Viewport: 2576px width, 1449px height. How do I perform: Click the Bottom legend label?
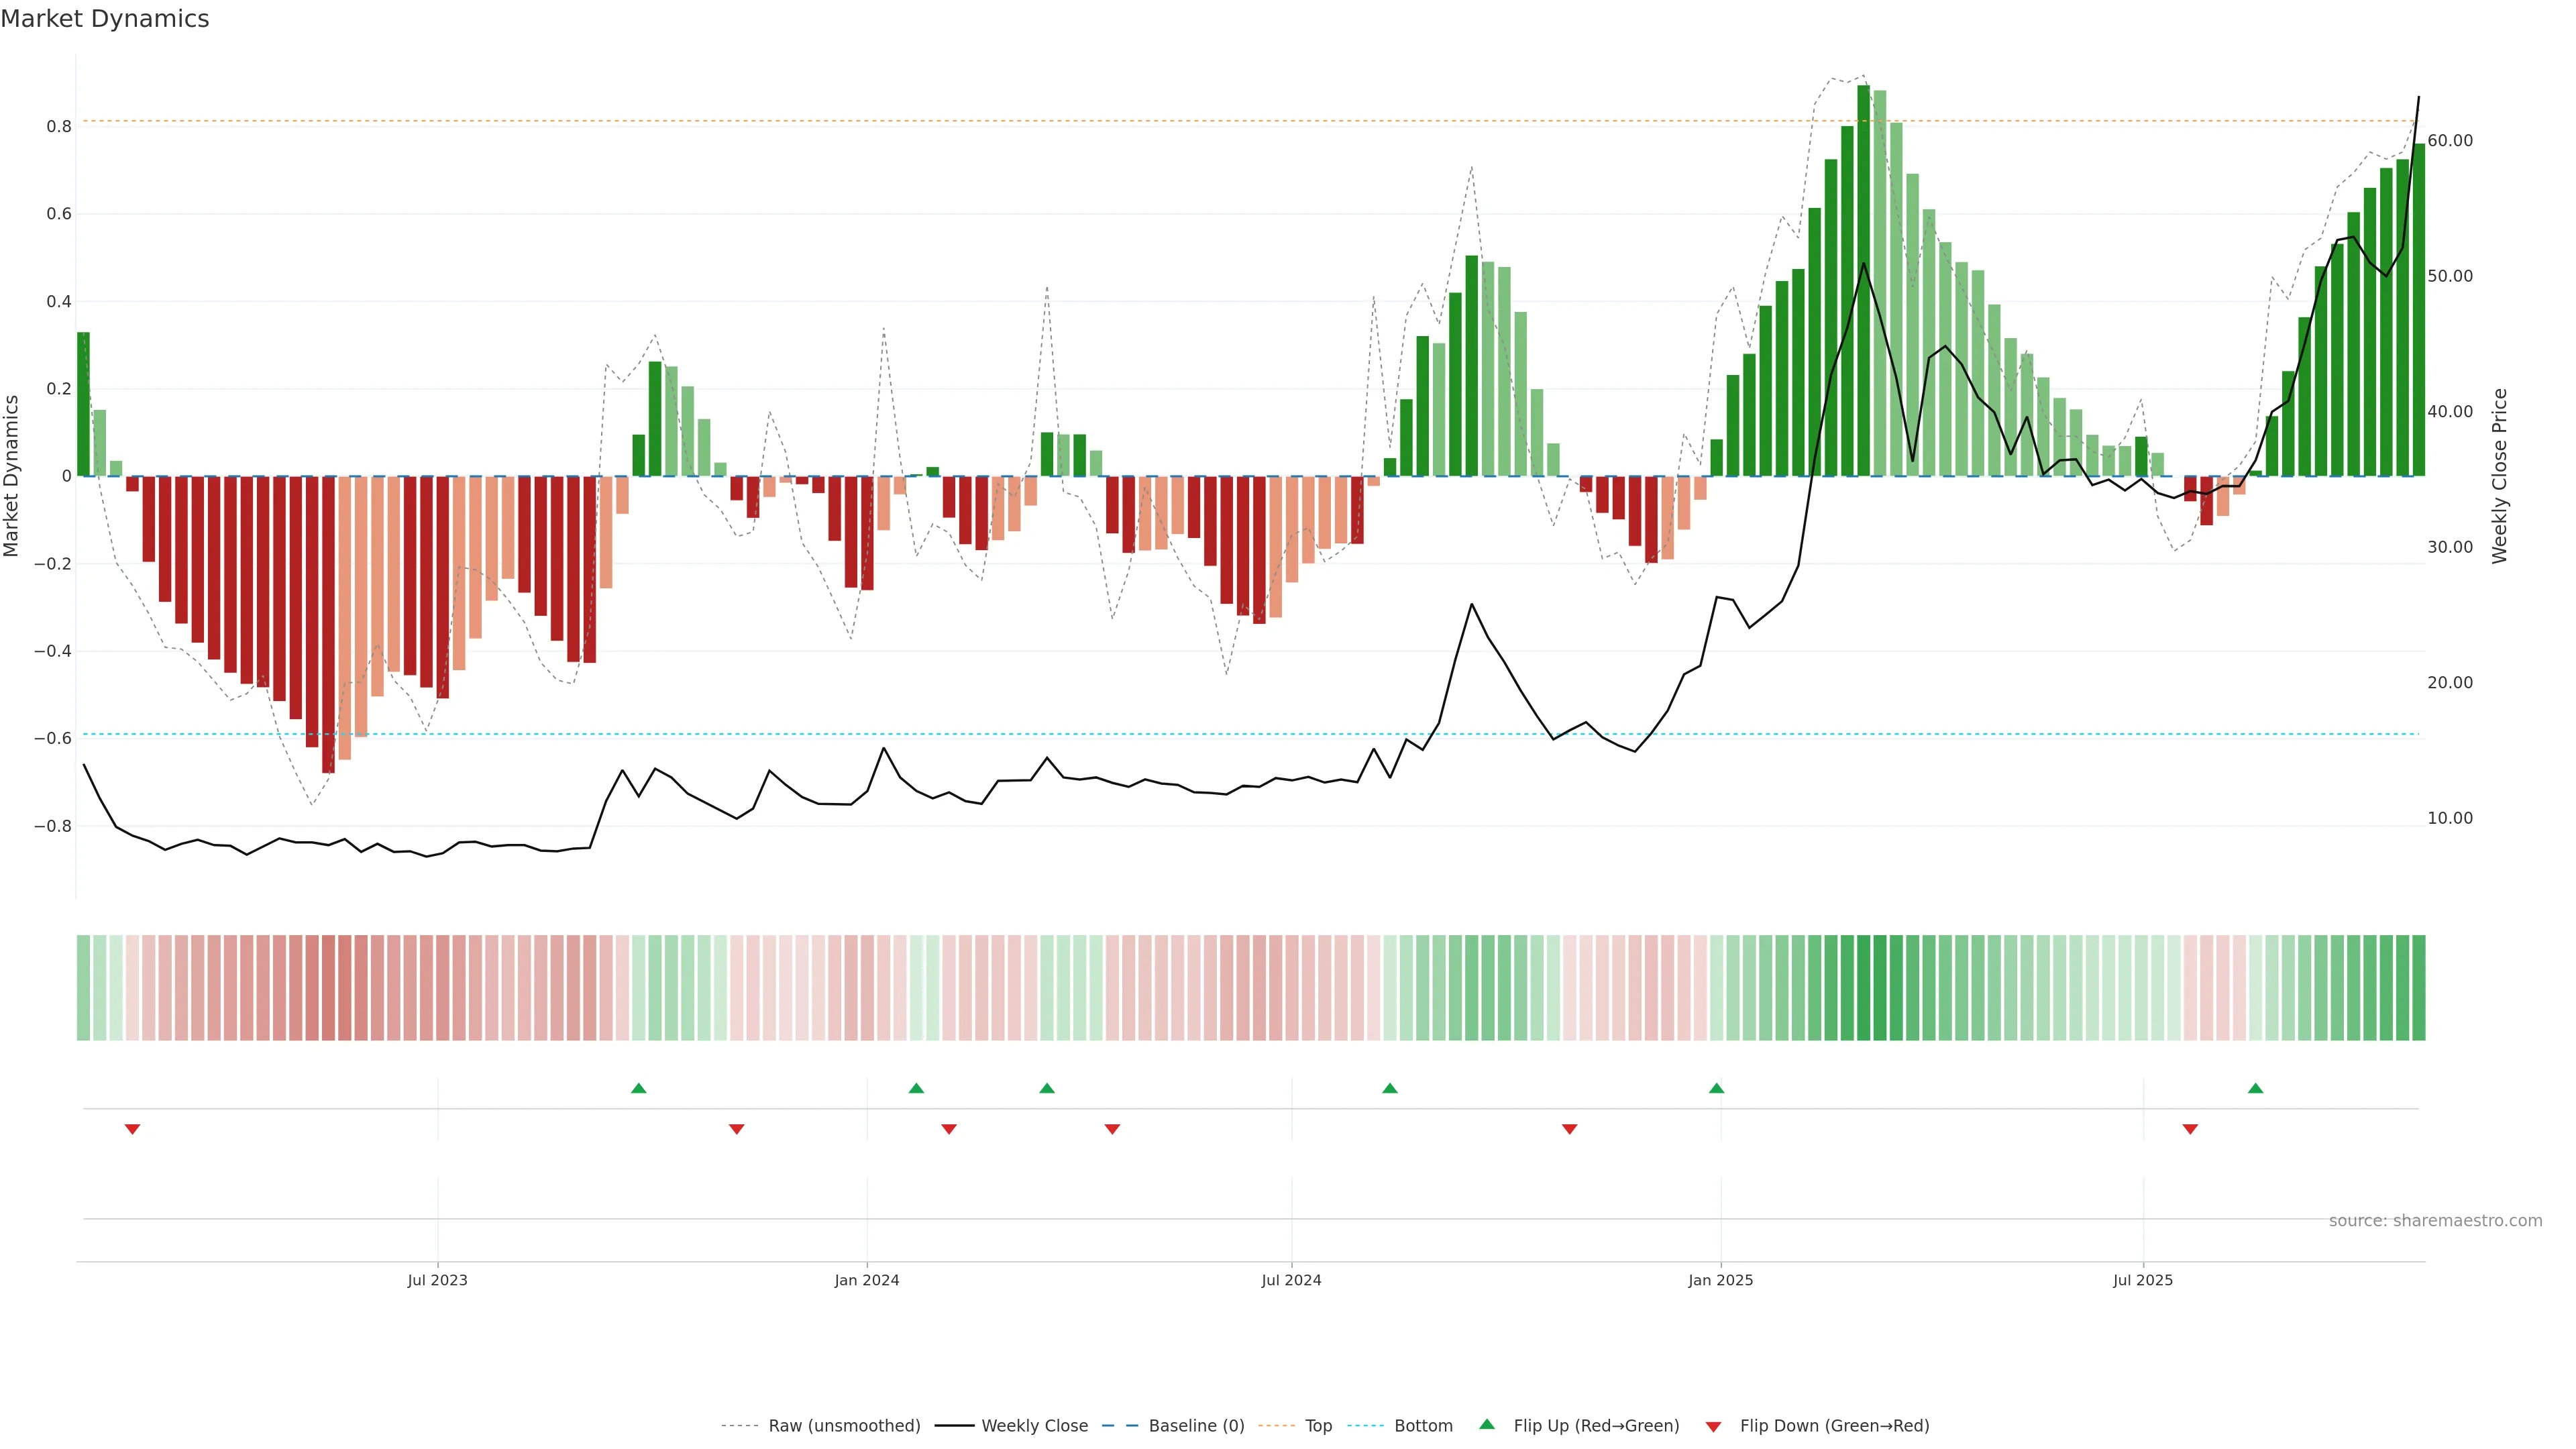(1423, 1426)
